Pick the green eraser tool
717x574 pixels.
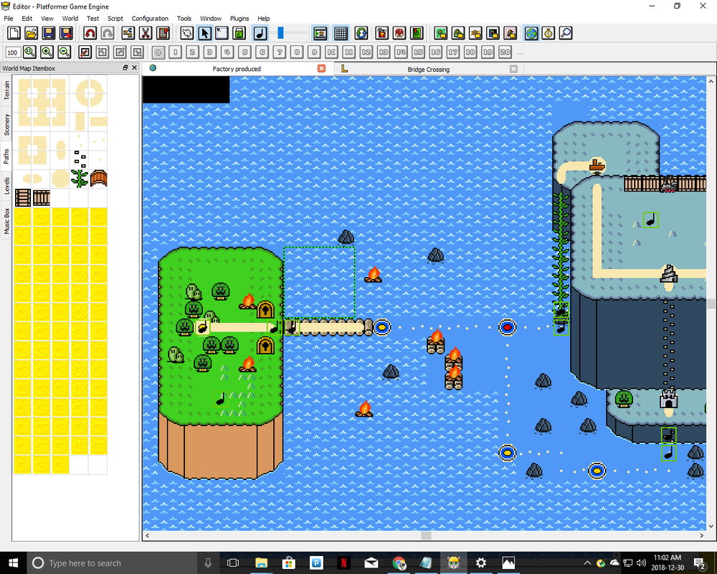pos(239,33)
